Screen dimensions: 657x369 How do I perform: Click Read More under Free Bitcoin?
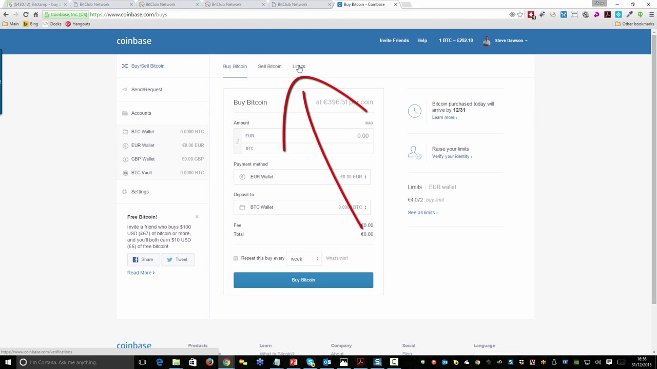tap(141, 273)
